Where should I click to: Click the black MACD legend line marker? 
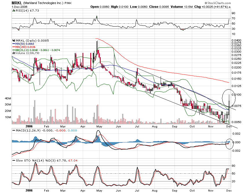tap(14, 131)
